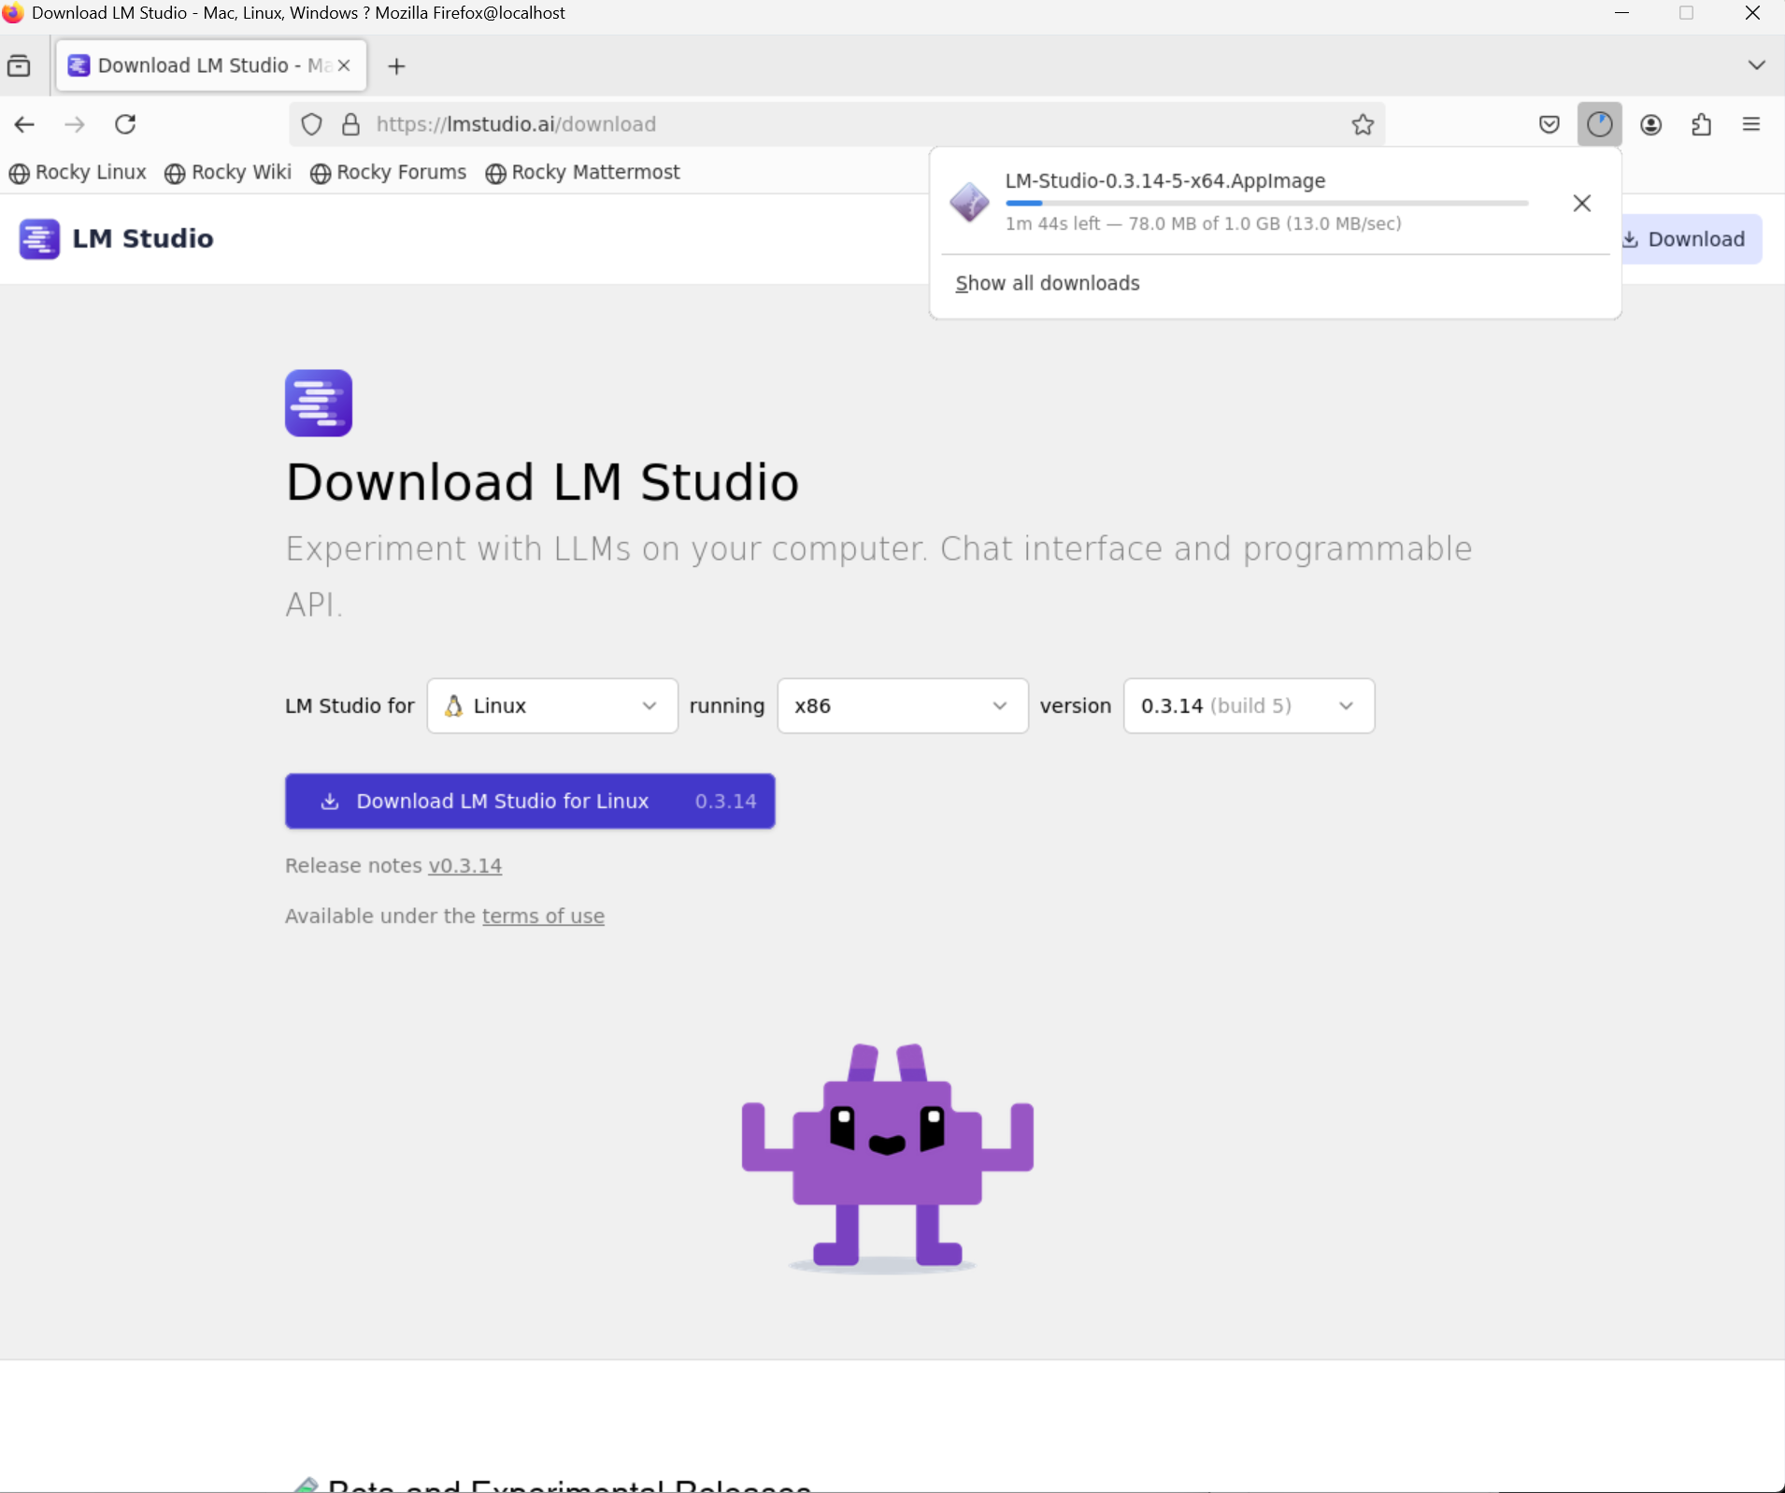The height and width of the screenshot is (1493, 1785).
Task: Expand the 0.3.14 version dropdown
Action: [1249, 705]
